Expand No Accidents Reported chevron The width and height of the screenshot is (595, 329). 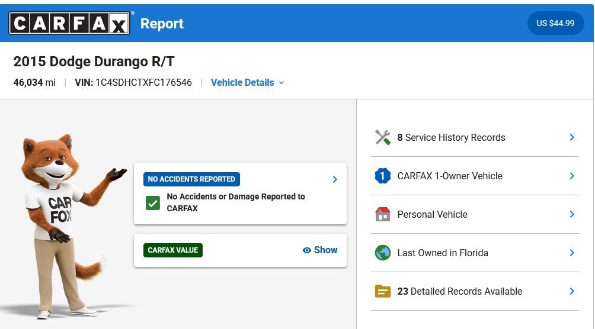click(x=335, y=179)
